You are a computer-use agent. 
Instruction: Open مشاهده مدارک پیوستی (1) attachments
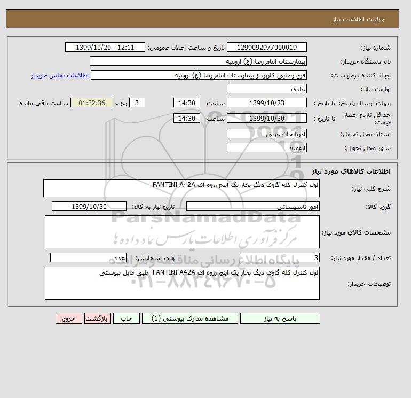(190, 318)
